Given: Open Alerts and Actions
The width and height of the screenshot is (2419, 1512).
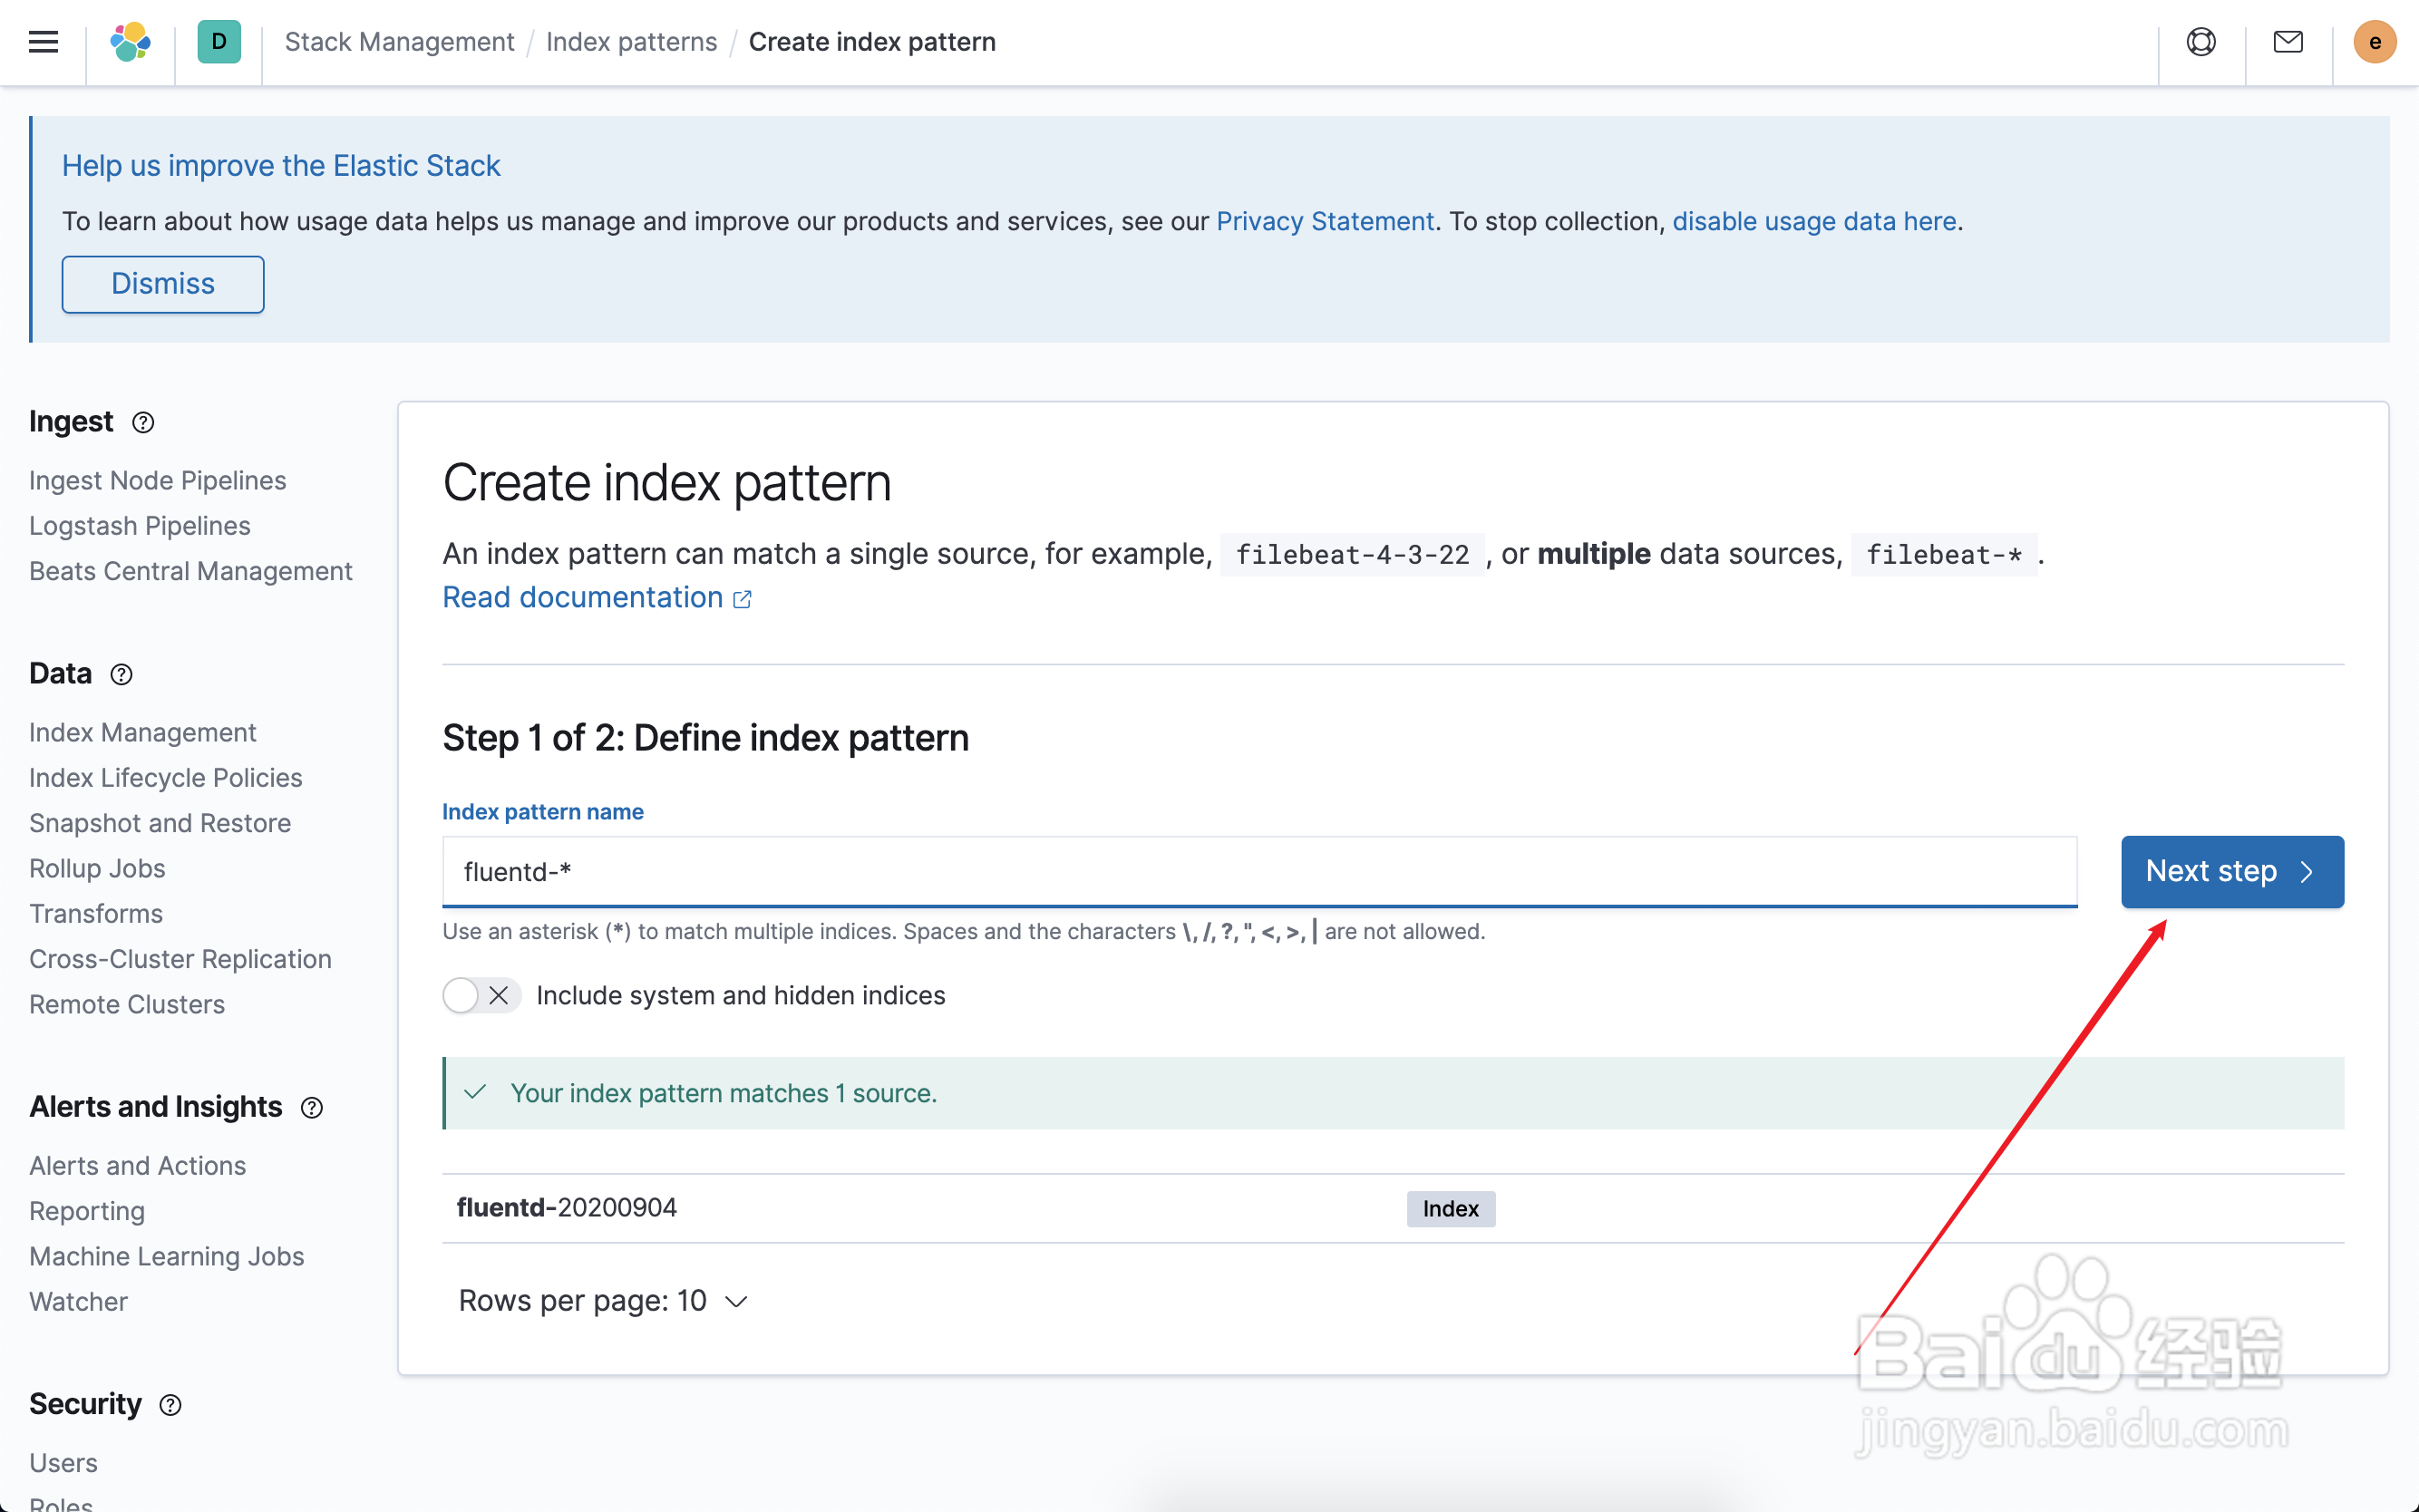Looking at the screenshot, I should (x=138, y=1166).
